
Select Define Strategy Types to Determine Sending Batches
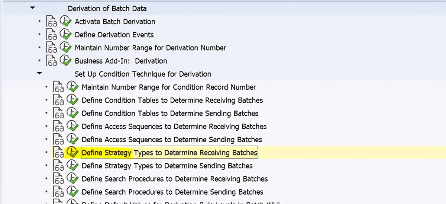click(x=167, y=166)
